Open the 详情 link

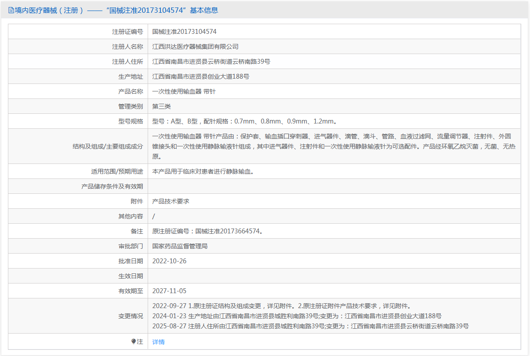tap(159, 341)
